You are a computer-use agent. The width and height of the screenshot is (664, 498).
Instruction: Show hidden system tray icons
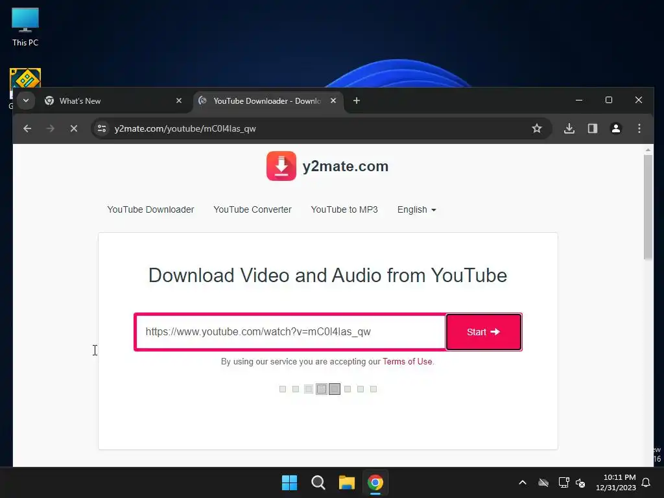tap(523, 482)
